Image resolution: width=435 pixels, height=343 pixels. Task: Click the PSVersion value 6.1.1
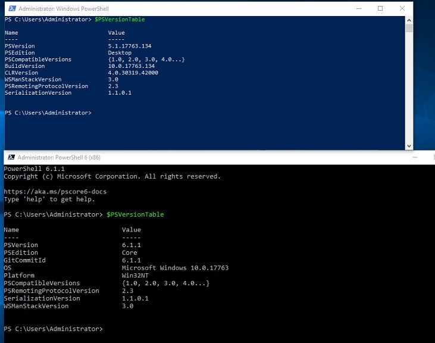click(x=132, y=245)
